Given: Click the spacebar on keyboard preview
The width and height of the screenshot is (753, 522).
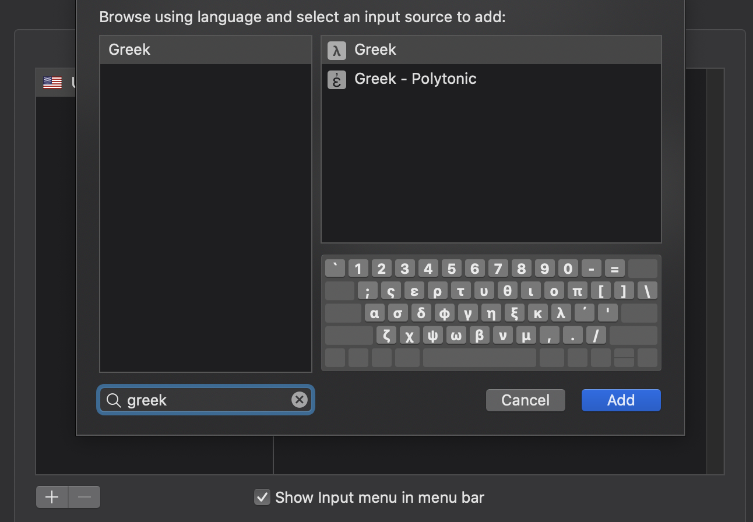Looking at the screenshot, I should pyautogui.click(x=480, y=357).
